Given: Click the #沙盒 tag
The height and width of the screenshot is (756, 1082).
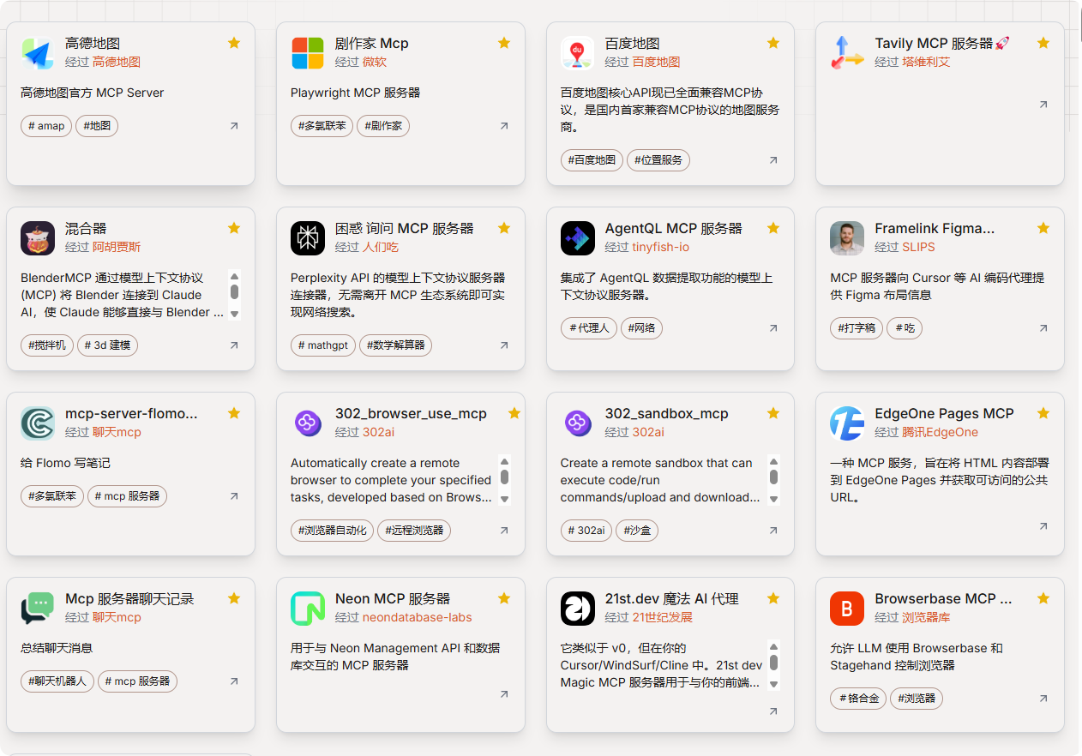Looking at the screenshot, I should (x=637, y=531).
